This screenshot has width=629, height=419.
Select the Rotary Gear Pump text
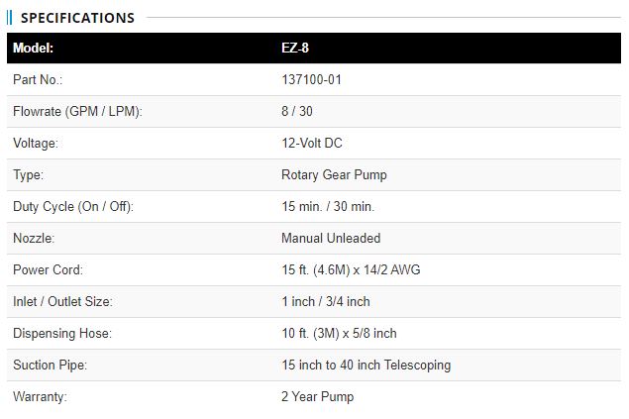(334, 174)
